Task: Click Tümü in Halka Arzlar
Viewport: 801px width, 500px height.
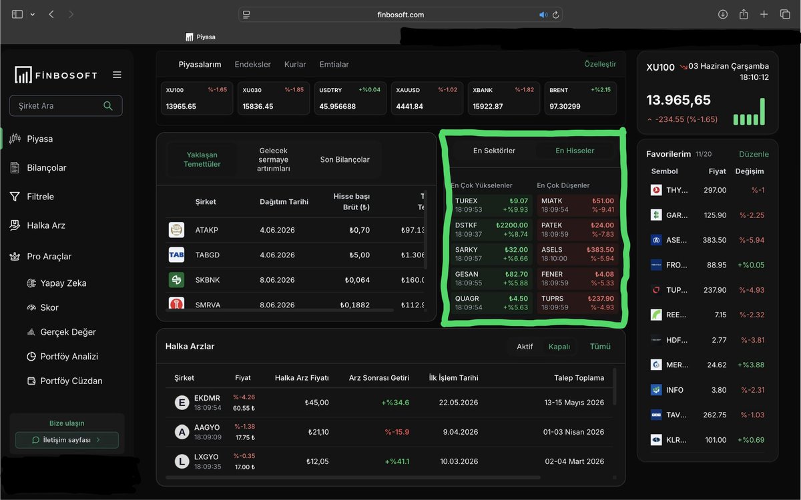Action: click(x=600, y=347)
